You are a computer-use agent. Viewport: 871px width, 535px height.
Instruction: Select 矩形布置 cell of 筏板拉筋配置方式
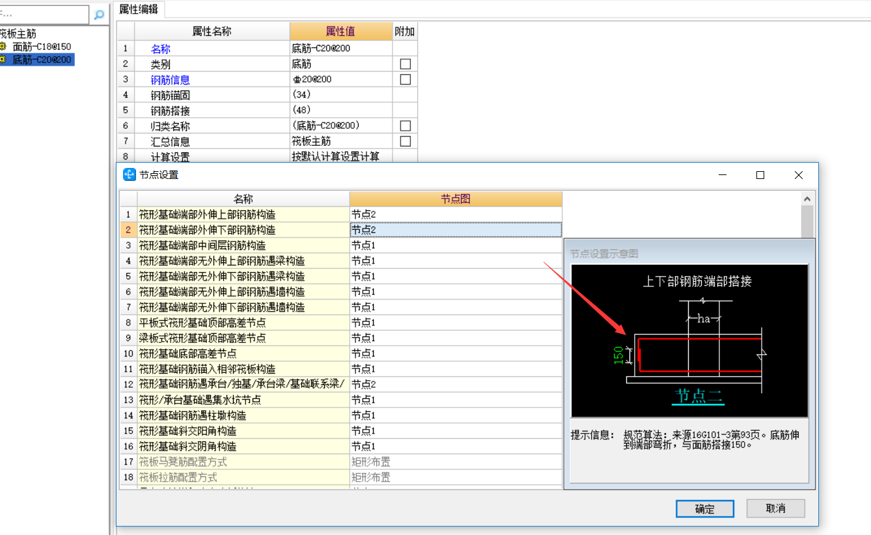point(456,478)
